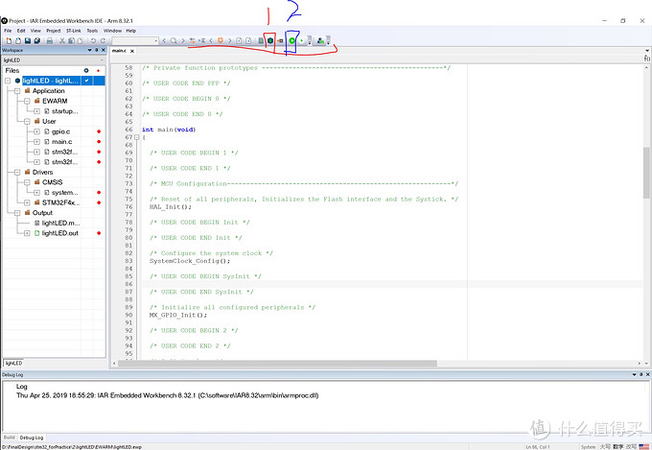Click Debug without Downloading icon
Image resolution: width=652 pixels, height=450 pixels.
tap(301, 41)
